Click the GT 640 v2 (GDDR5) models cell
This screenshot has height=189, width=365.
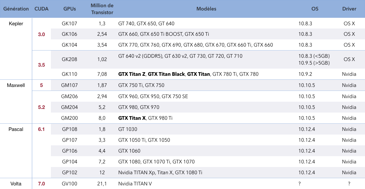coord(180,56)
